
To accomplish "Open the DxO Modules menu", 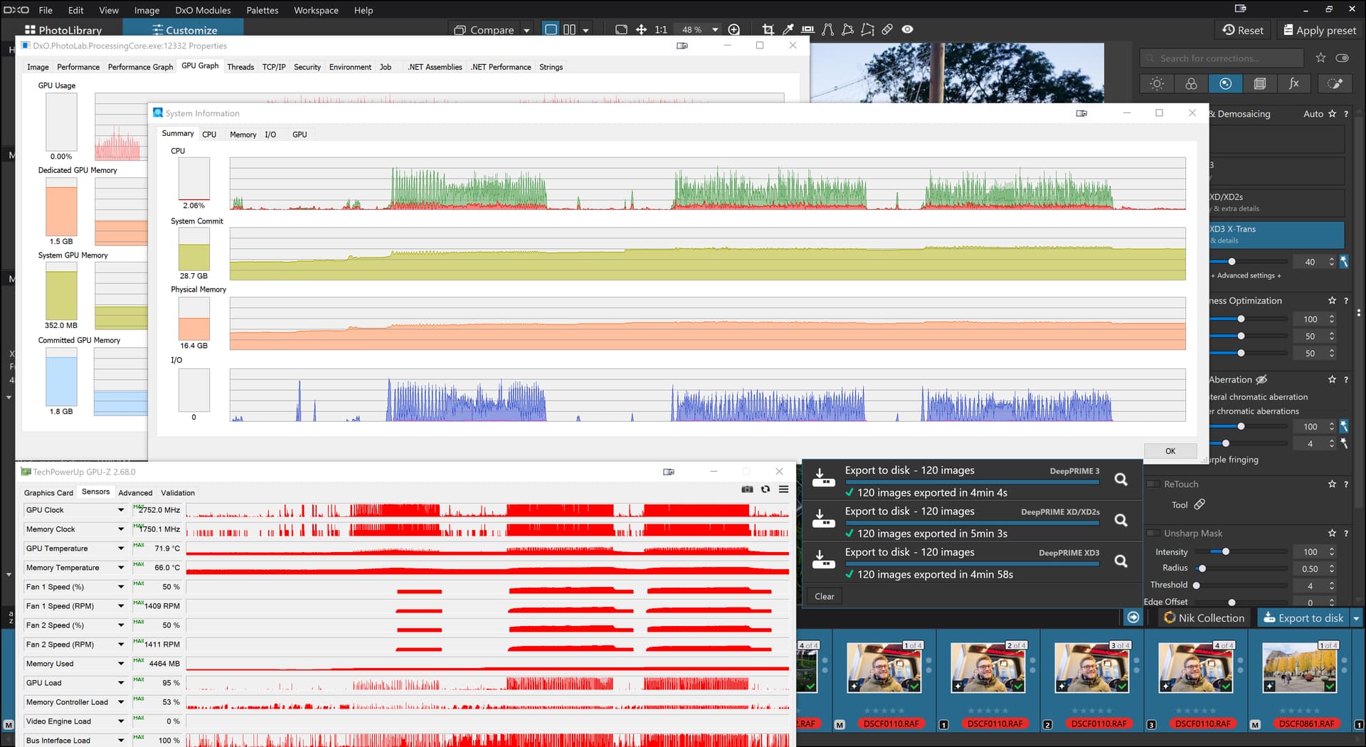I will coord(203,10).
